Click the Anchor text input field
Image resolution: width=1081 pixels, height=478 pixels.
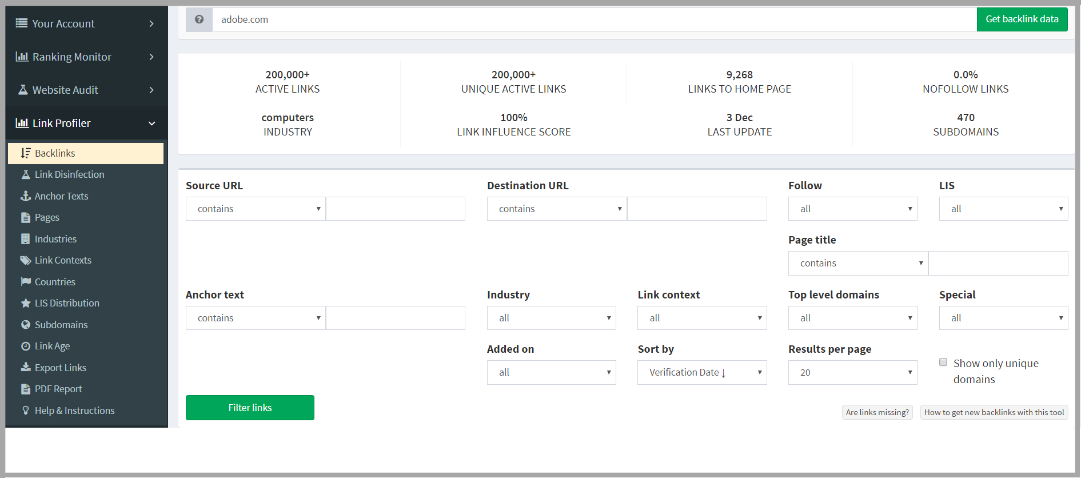click(x=396, y=318)
